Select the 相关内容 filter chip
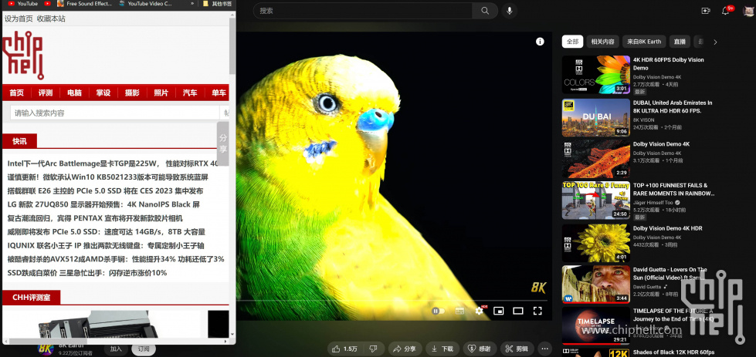 (x=602, y=42)
